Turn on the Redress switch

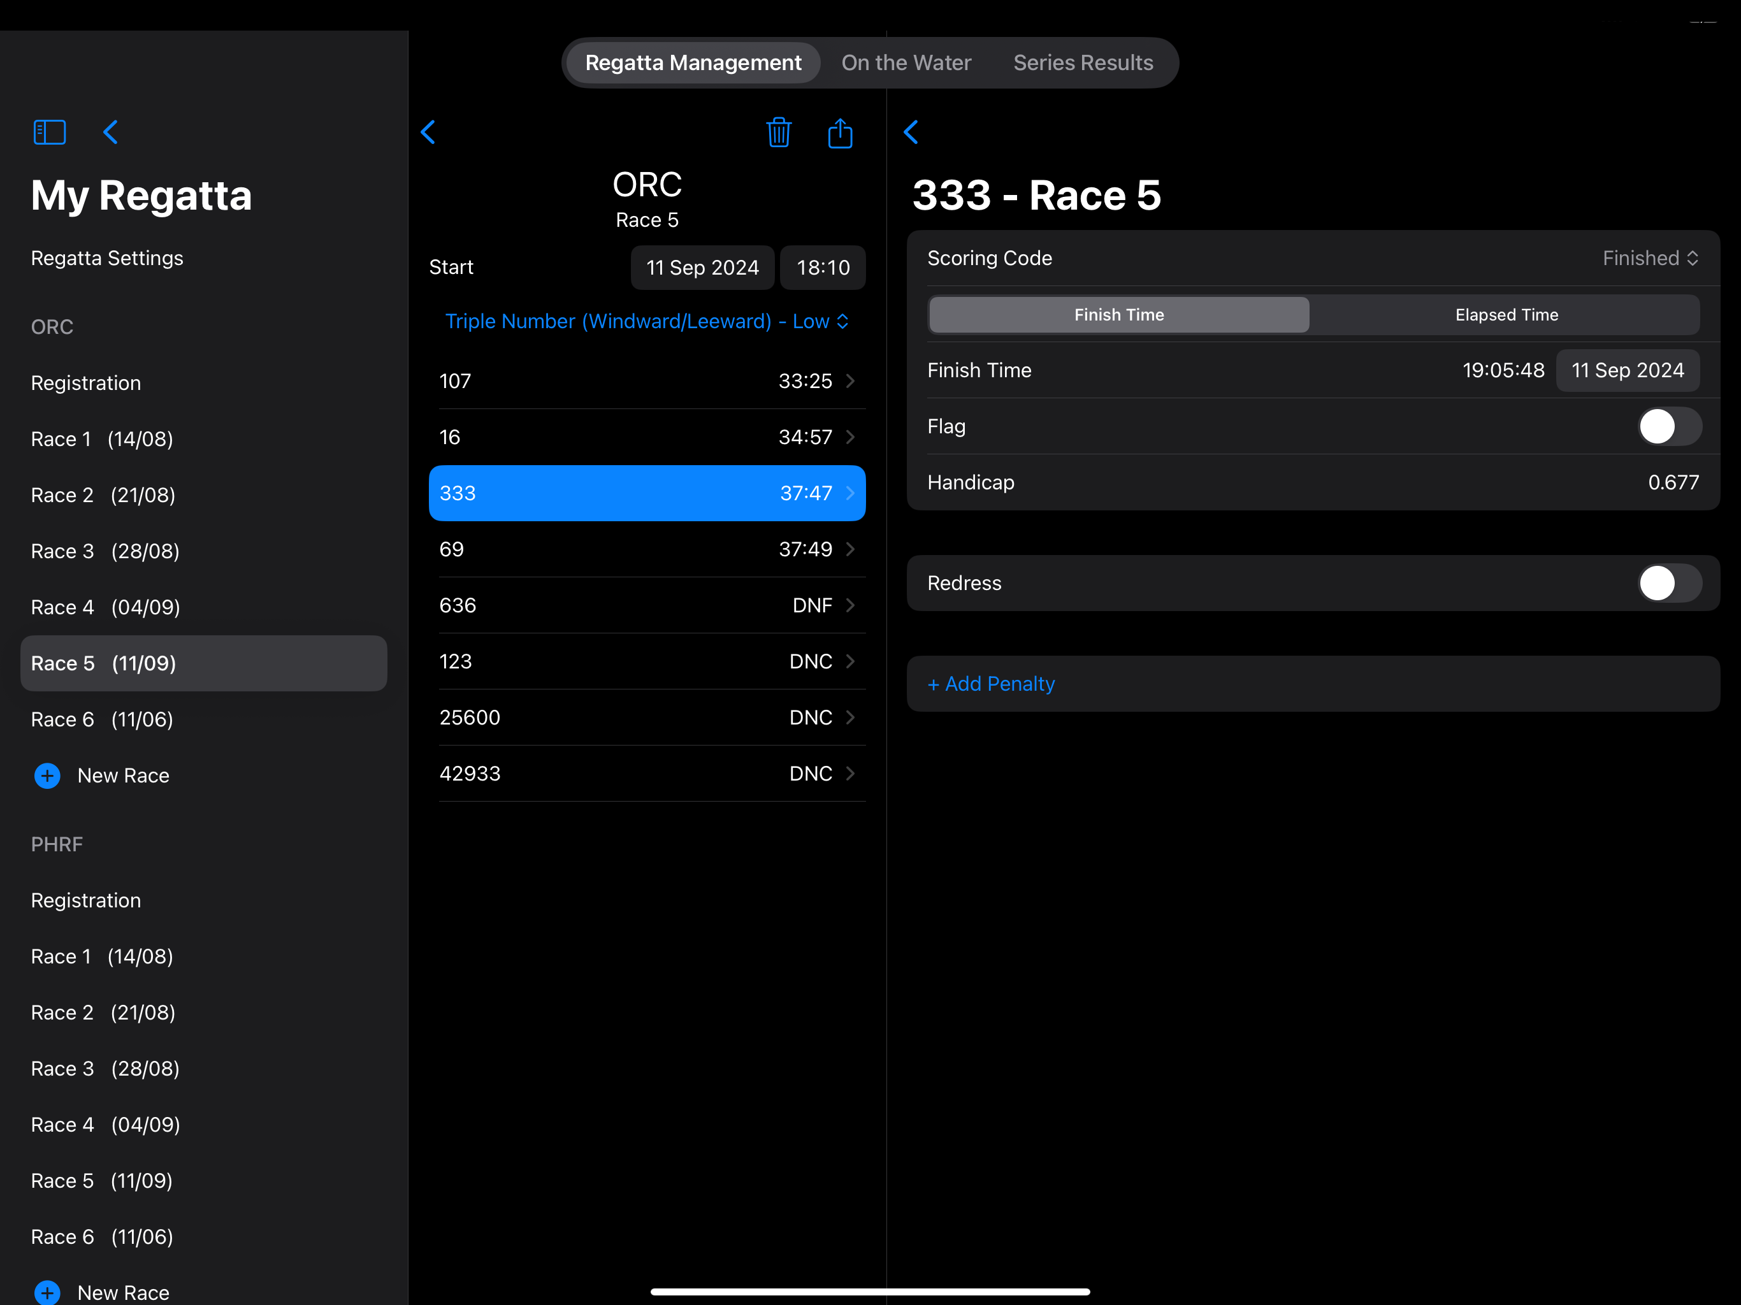click(x=1670, y=583)
